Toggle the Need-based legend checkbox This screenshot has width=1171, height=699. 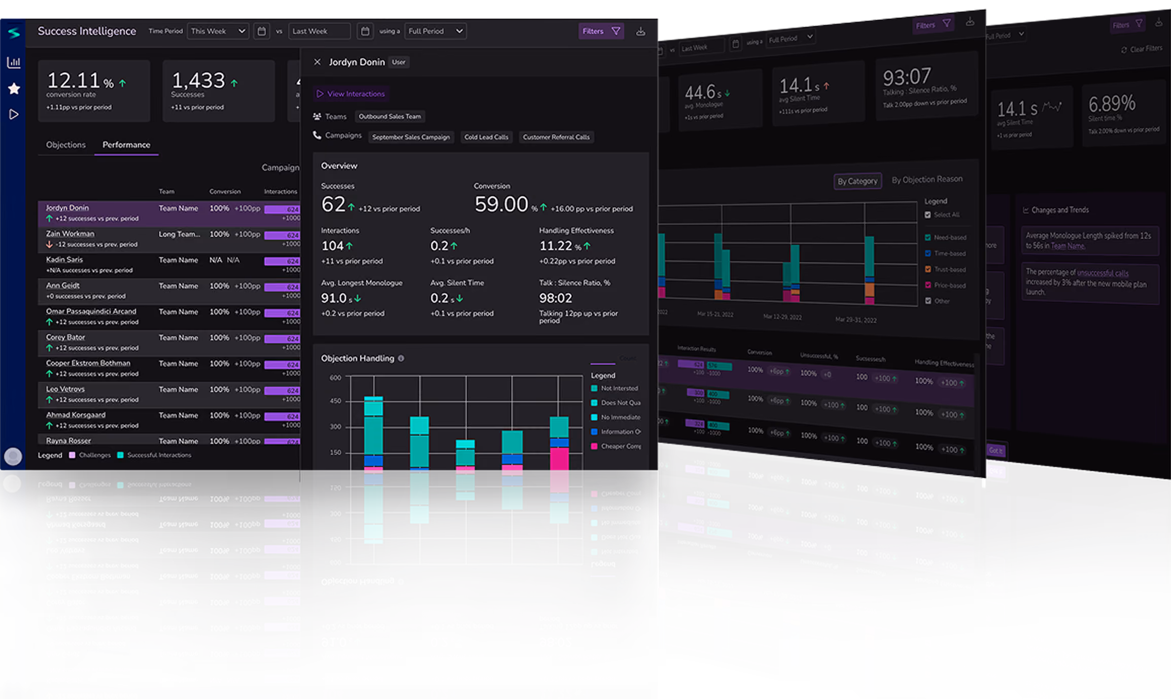(x=928, y=237)
